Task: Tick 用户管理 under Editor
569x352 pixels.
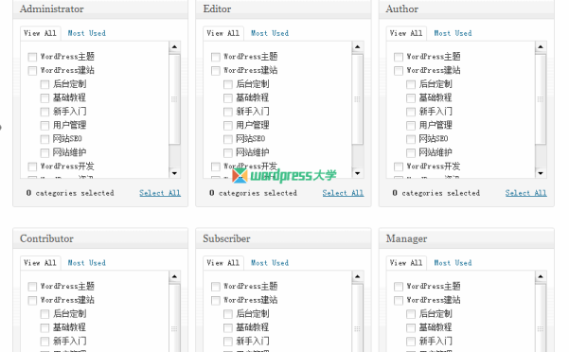Action: 228,126
